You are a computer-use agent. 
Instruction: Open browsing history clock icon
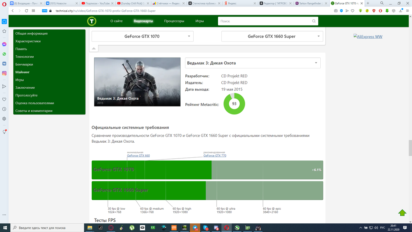click(4, 109)
